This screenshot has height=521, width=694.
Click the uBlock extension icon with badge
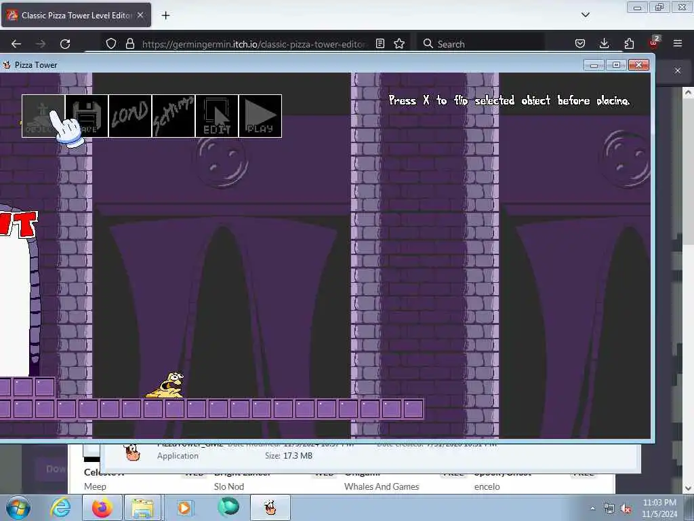pyautogui.click(x=654, y=43)
